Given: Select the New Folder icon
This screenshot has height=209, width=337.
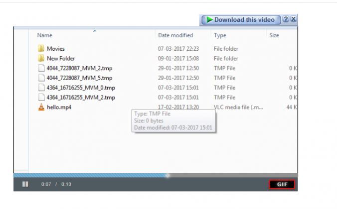Looking at the screenshot, I should [x=41, y=59].
